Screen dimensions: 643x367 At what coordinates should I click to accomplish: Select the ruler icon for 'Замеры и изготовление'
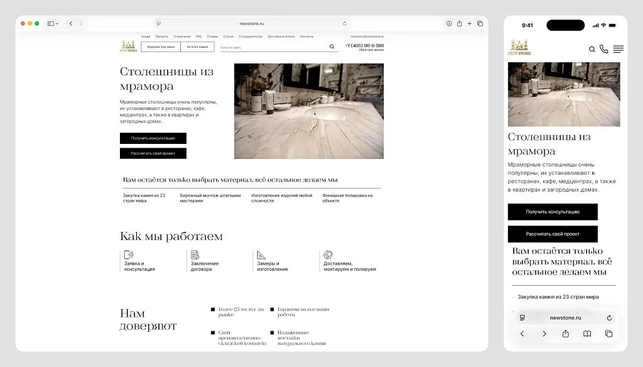(x=260, y=255)
